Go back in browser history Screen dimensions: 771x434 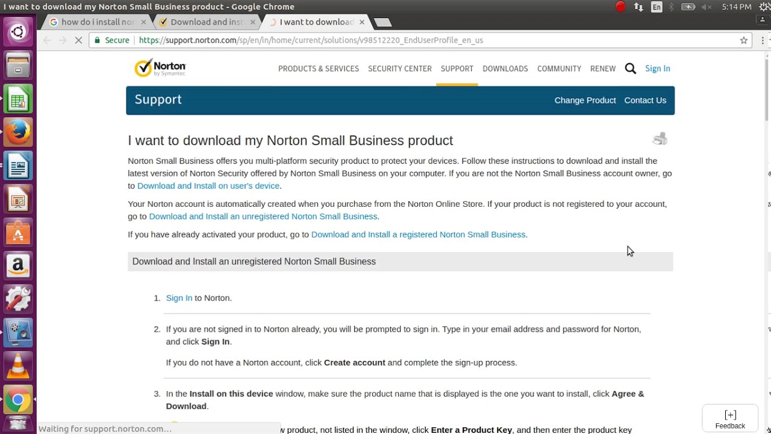coord(47,40)
